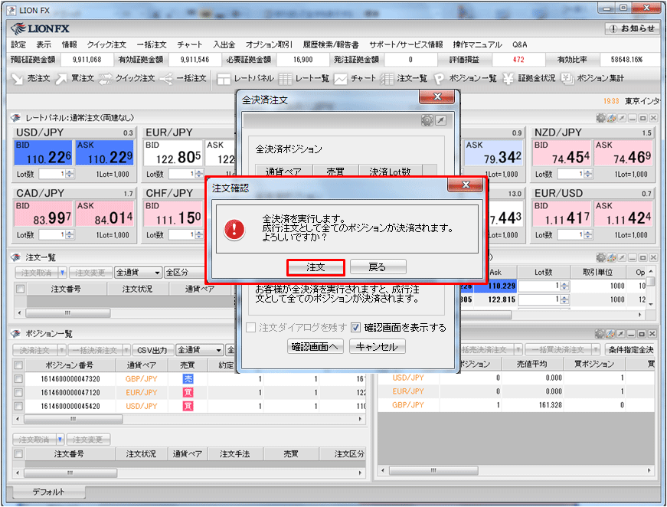This screenshot has width=667, height=507.
Task: Click the USD/JPY Lot数 stepper
Action: (x=70, y=174)
